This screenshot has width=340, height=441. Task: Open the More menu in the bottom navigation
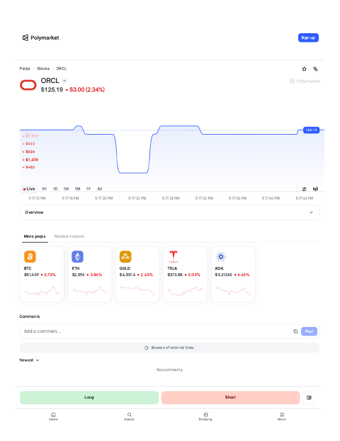tap(282, 416)
